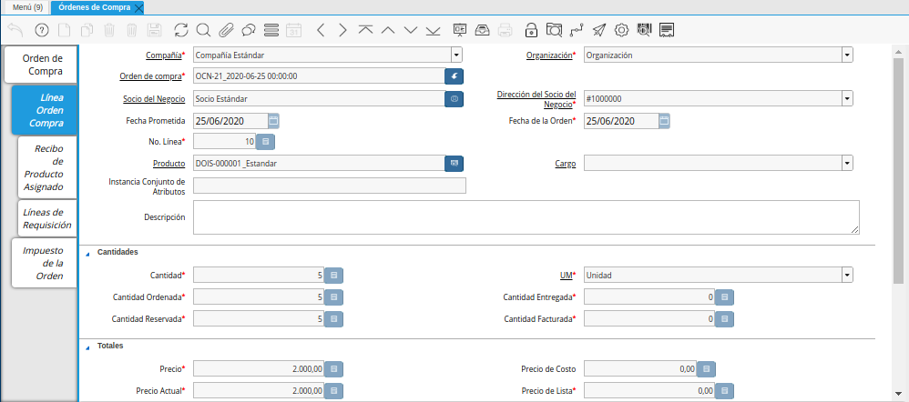Open the record search magnifier tool
Image resolution: width=909 pixels, height=402 pixels.
click(204, 30)
